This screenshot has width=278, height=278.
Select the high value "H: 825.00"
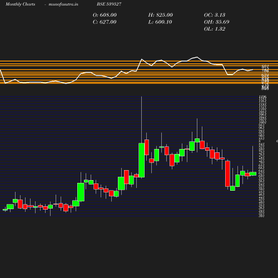pyautogui.click(x=160, y=15)
